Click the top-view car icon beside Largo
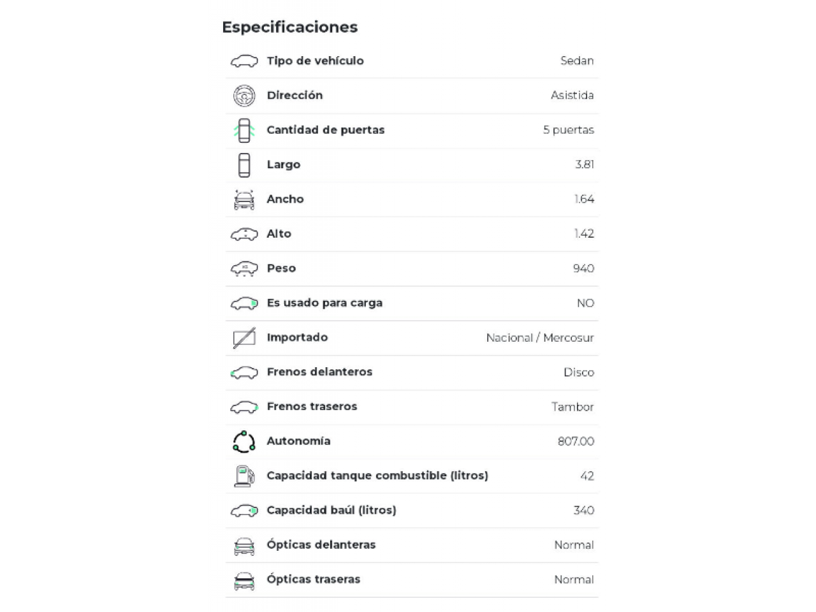The width and height of the screenshot is (816, 612). pyautogui.click(x=244, y=164)
